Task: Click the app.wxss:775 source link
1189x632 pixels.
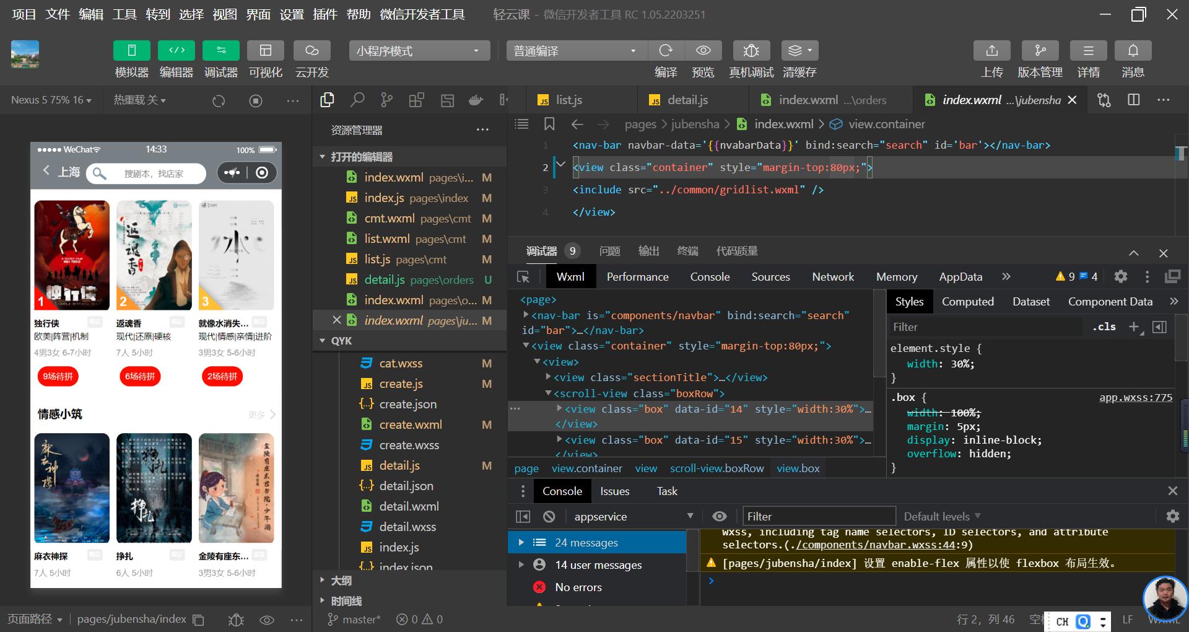Action: (x=1135, y=398)
